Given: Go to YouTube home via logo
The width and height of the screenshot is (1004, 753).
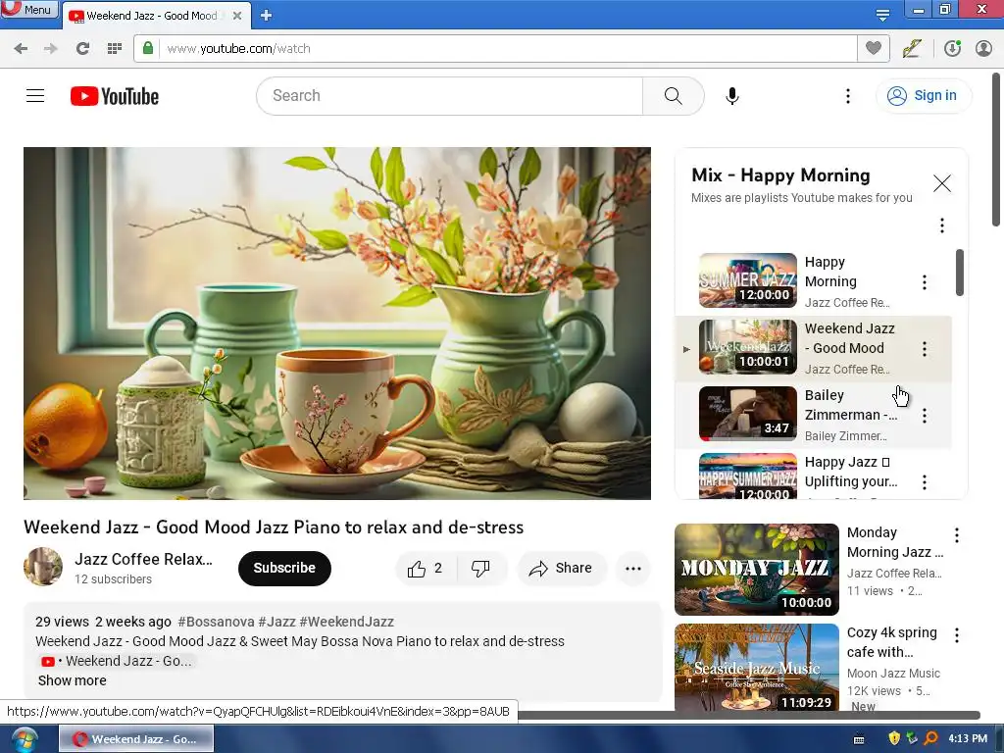Looking at the screenshot, I should [115, 96].
